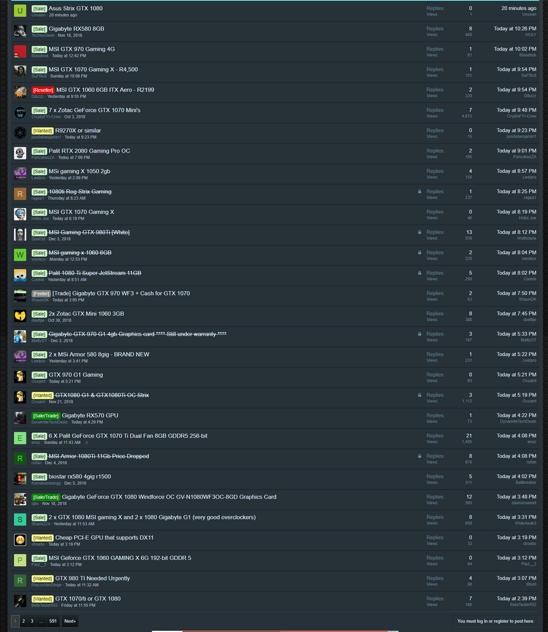Click the Wu-Tang logo avatar beside Zotac GTX Mini
548x632 pixels.
[x=20, y=316]
